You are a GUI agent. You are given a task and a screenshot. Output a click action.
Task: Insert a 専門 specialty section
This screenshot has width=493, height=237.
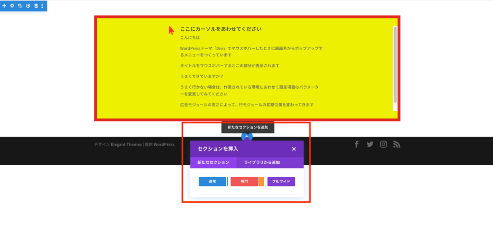pyautogui.click(x=245, y=182)
